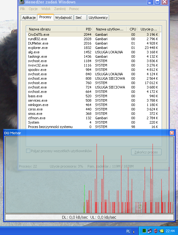Click 'Użycie procesora: 3%' in status bar
The width and height of the screenshot is (178, 235).
[66, 166]
